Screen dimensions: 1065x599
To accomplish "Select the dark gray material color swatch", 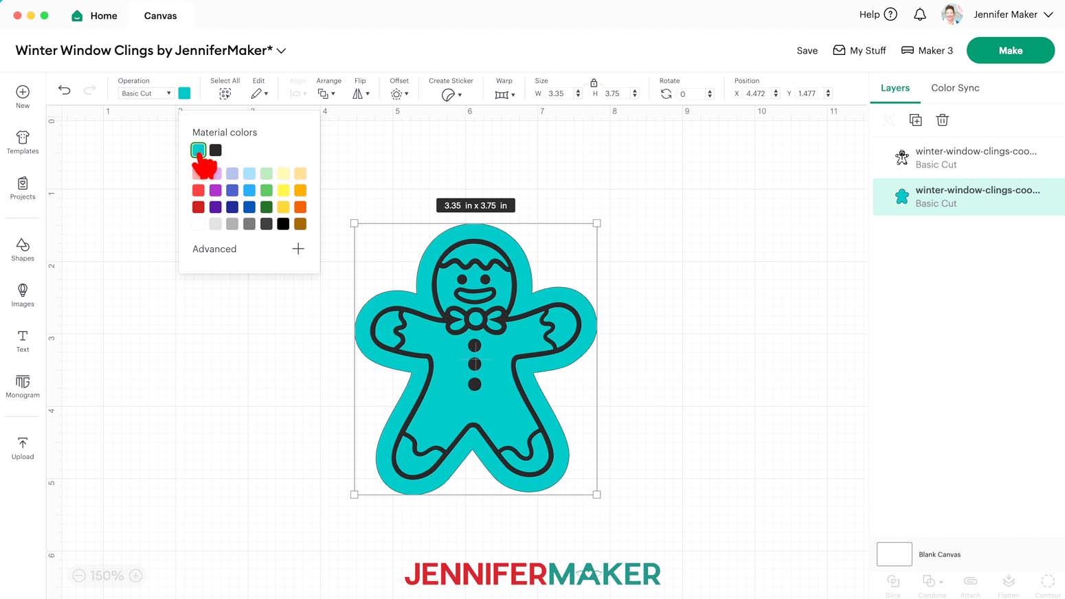I will [215, 150].
